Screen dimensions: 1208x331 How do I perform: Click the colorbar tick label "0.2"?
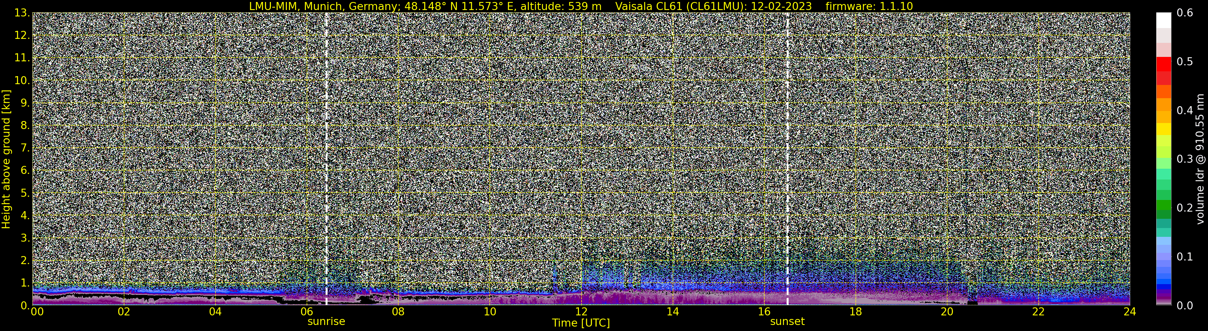click(1185, 208)
